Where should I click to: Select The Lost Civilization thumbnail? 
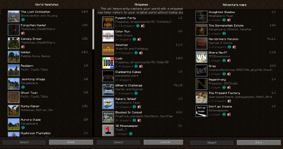(x=13, y=16)
